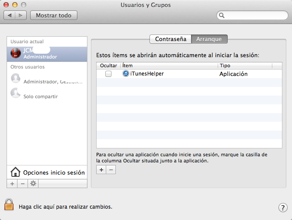
Task: Switch to the Contraseña tab
Action: point(170,39)
